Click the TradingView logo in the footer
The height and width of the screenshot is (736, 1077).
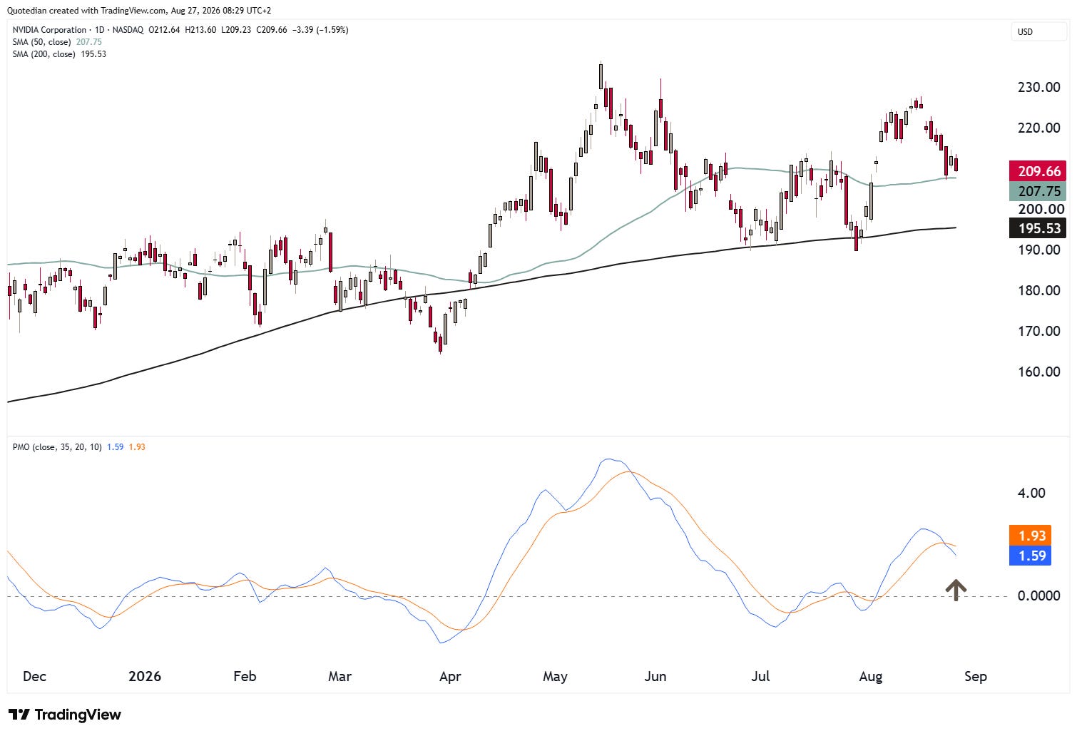click(x=65, y=715)
